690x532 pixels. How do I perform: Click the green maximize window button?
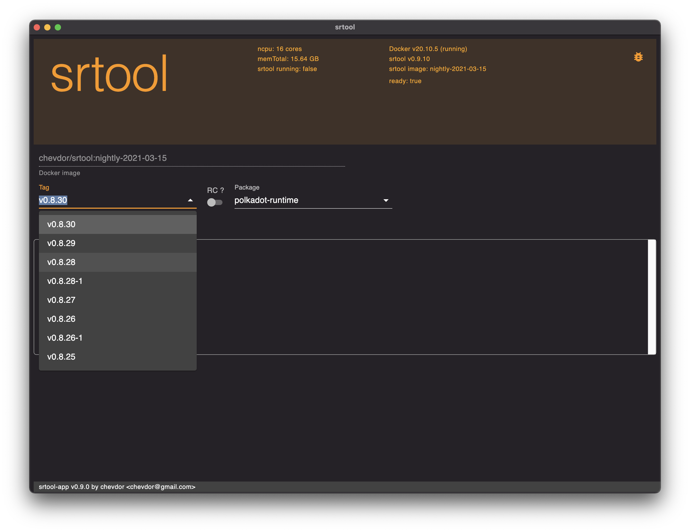58,27
